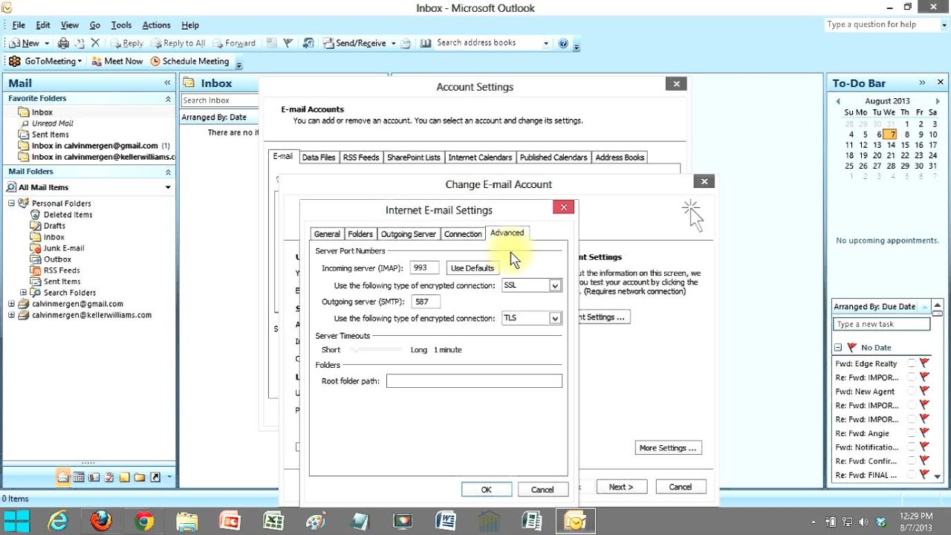951x535 pixels.
Task: Mark Fwd: Edge Realty task complete
Action: (x=912, y=363)
